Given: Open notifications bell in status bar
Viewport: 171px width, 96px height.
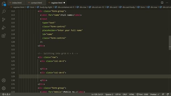Looking at the screenshot, I should click(x=168, y=94).
